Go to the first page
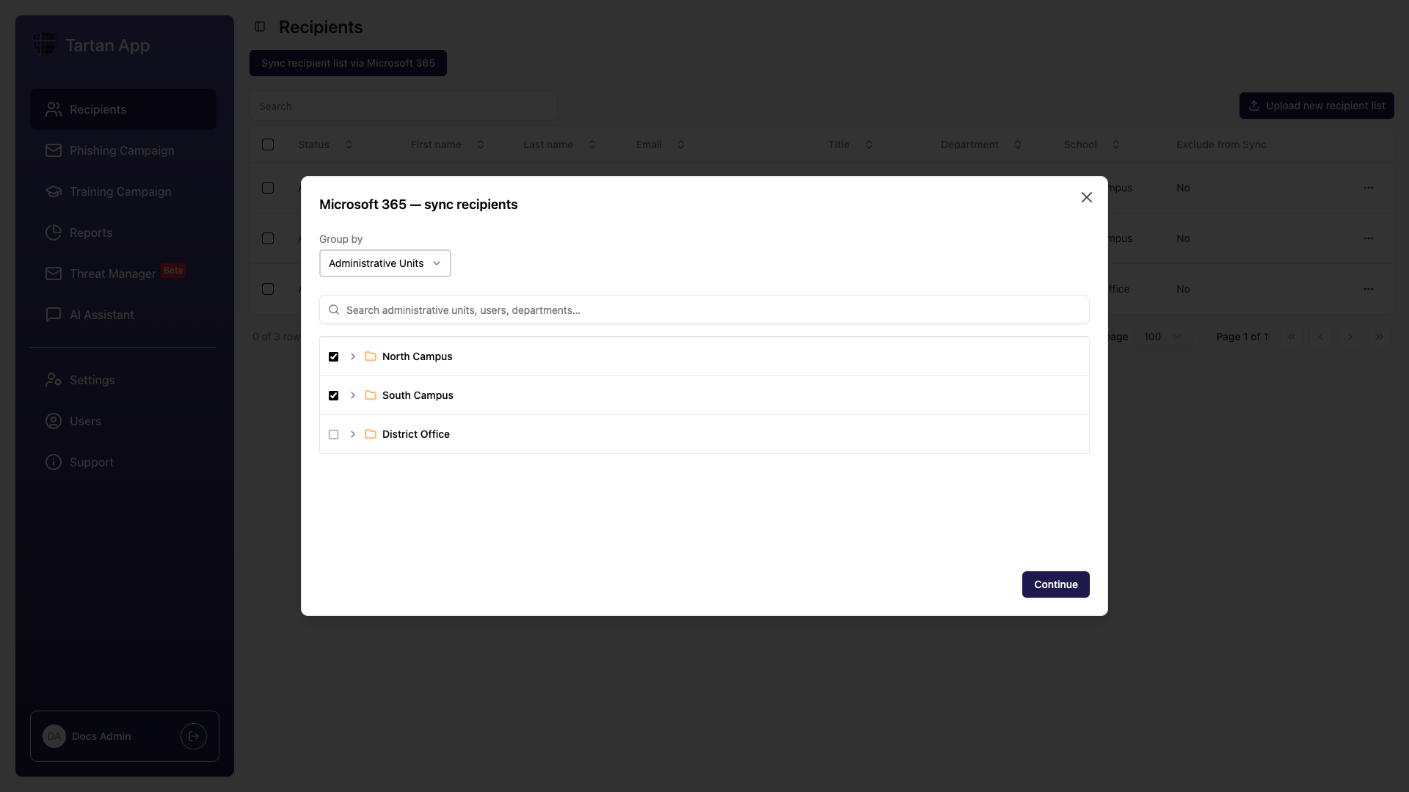The width and height of the screenshot is (1409, 792). pyautogui.click(x=1292, y=337)
